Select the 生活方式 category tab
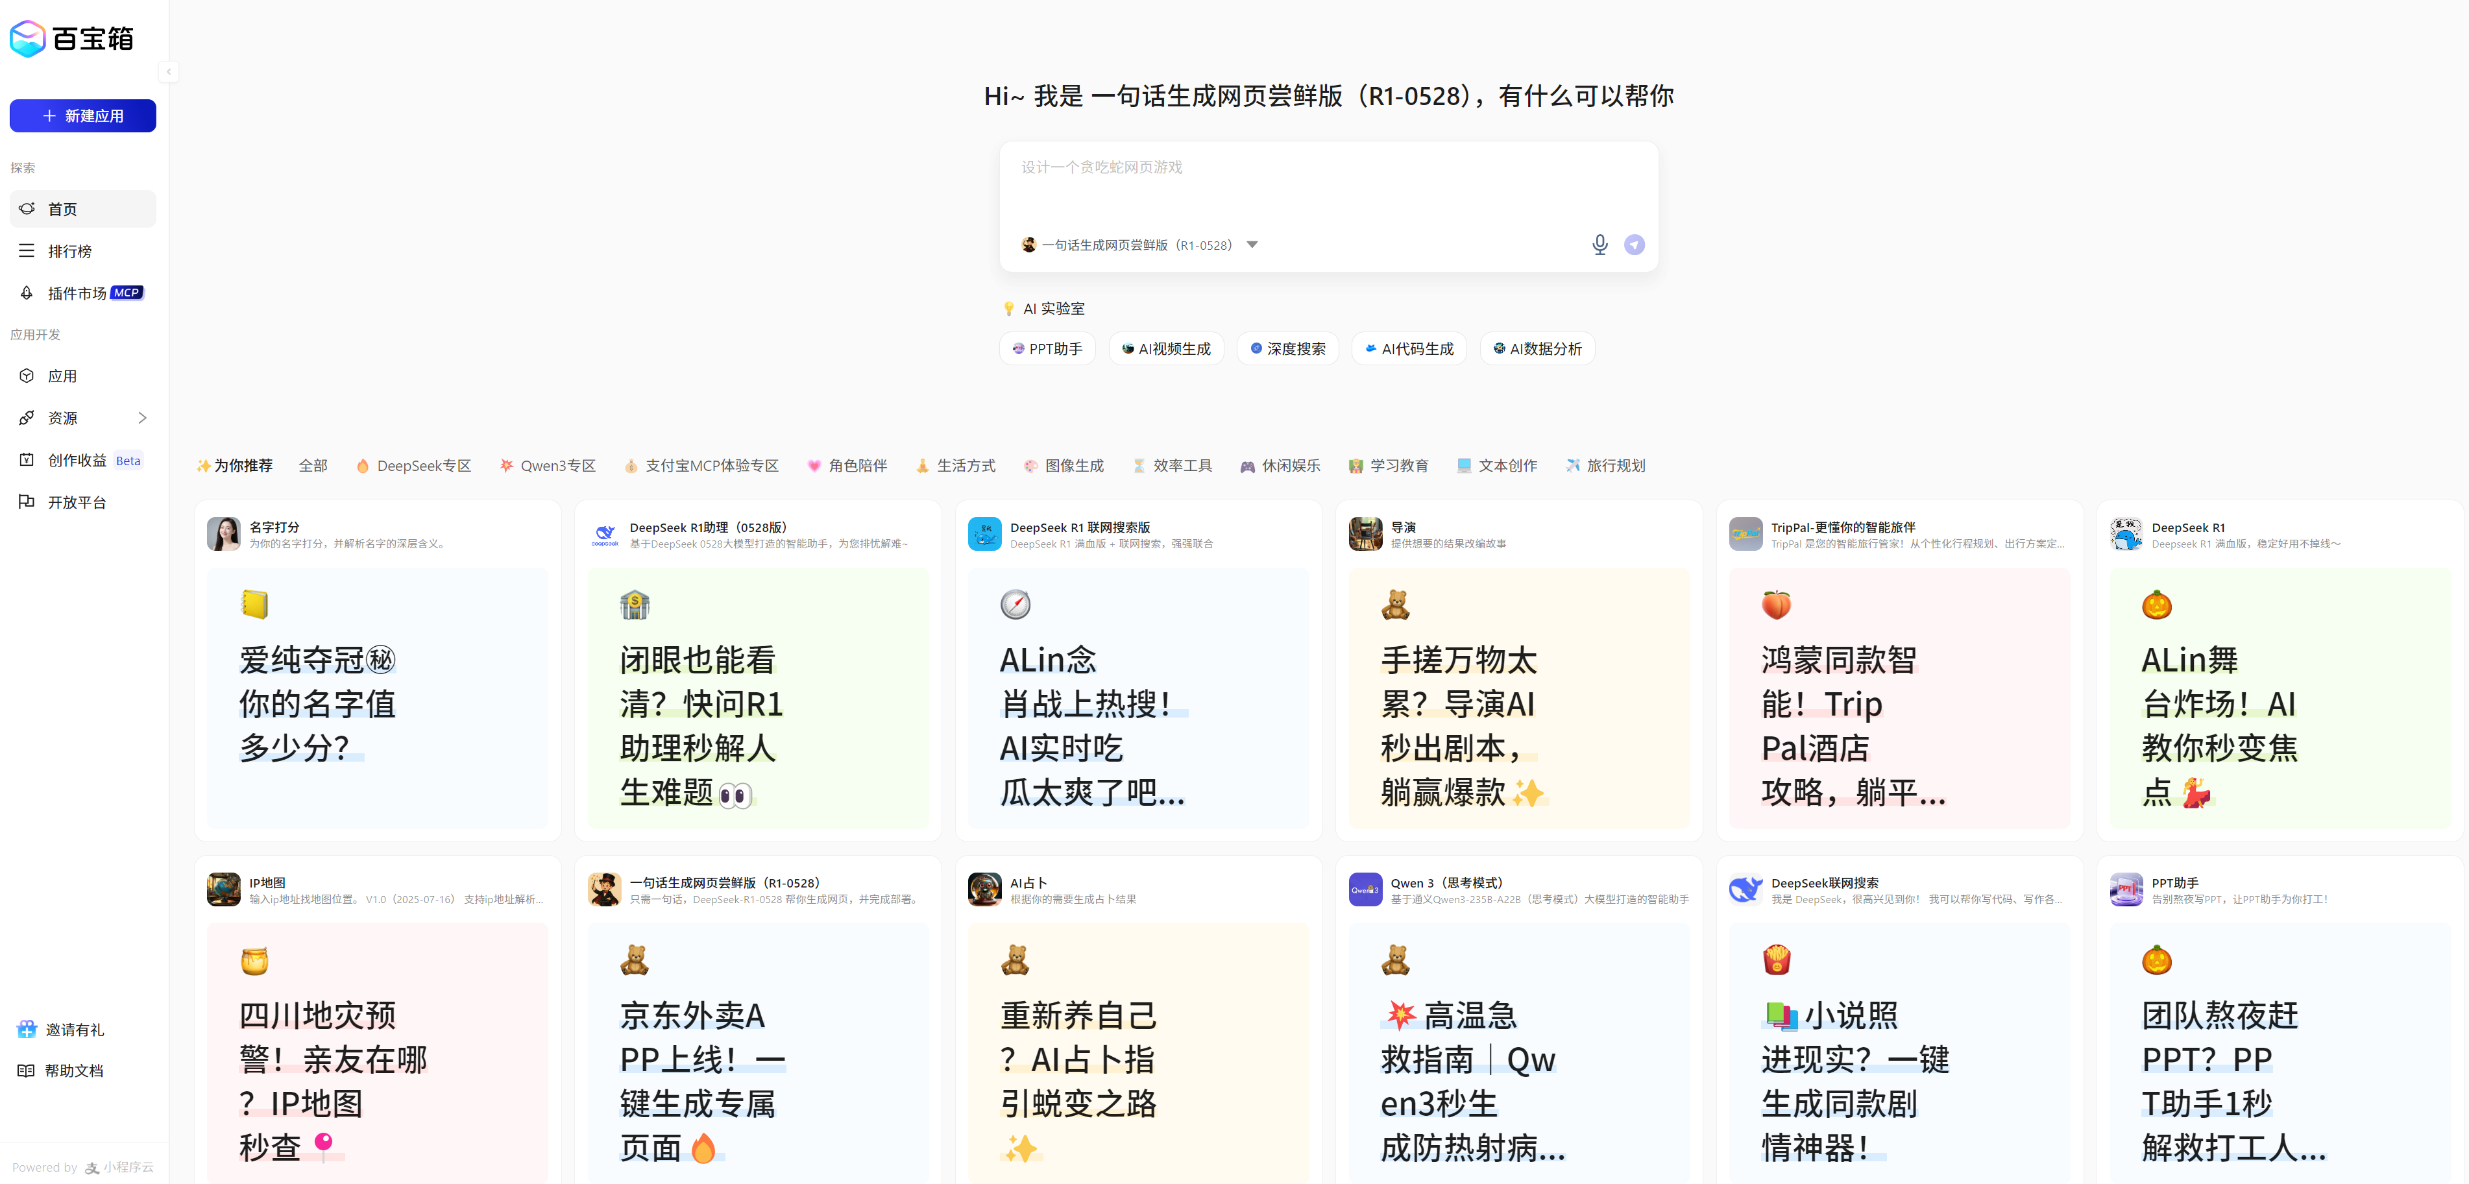 coord(956,466)
